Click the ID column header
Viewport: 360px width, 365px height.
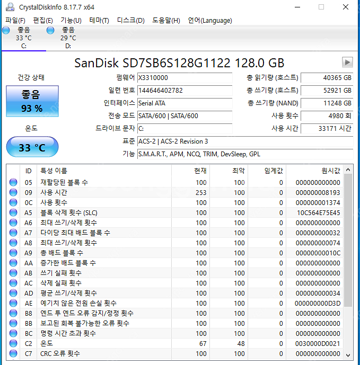pyautogui.click(x=29, y=171)
